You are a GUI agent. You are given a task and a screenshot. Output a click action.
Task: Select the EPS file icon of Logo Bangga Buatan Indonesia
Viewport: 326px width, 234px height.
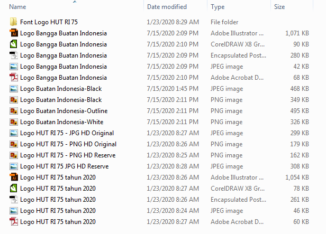click(14, 55)
